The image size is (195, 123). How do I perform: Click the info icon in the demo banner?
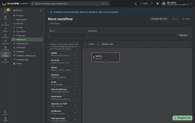51,12
